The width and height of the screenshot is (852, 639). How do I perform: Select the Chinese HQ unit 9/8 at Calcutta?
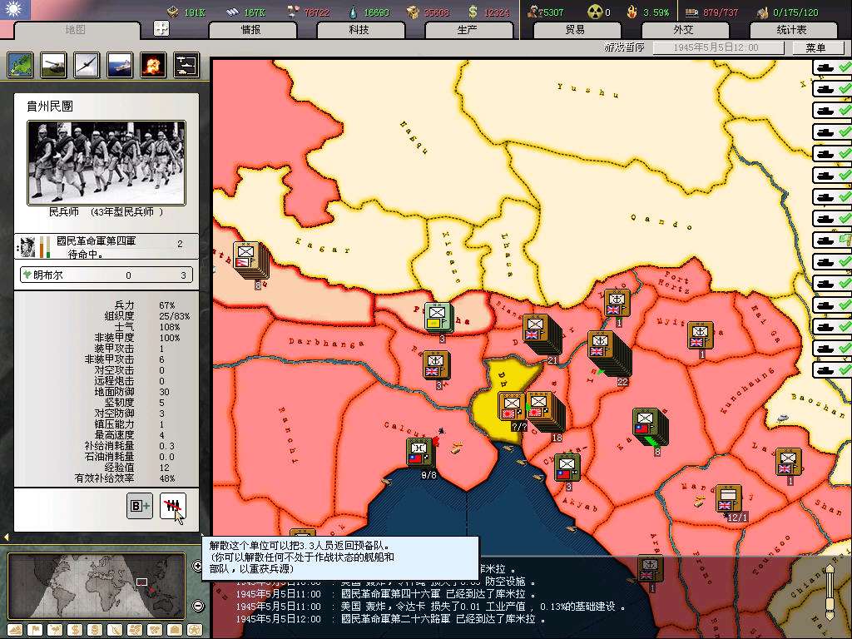pyautogui.click(x=420, y=453)
